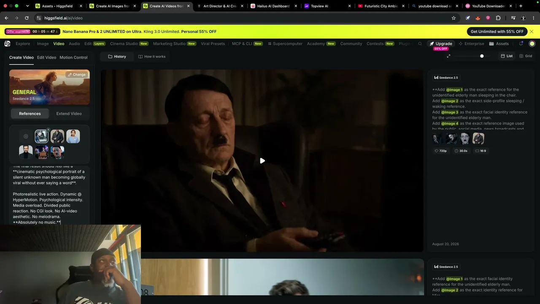Click into the prompt text box

[49, 195]
